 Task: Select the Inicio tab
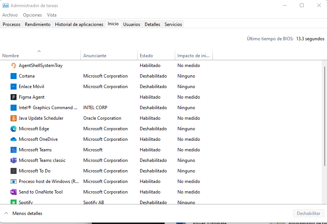pos(113,24)
